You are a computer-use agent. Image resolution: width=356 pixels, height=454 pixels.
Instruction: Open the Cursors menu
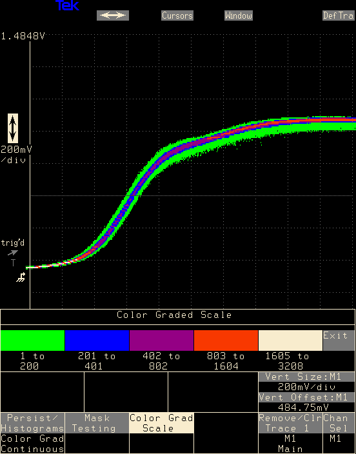coord(177,15)
